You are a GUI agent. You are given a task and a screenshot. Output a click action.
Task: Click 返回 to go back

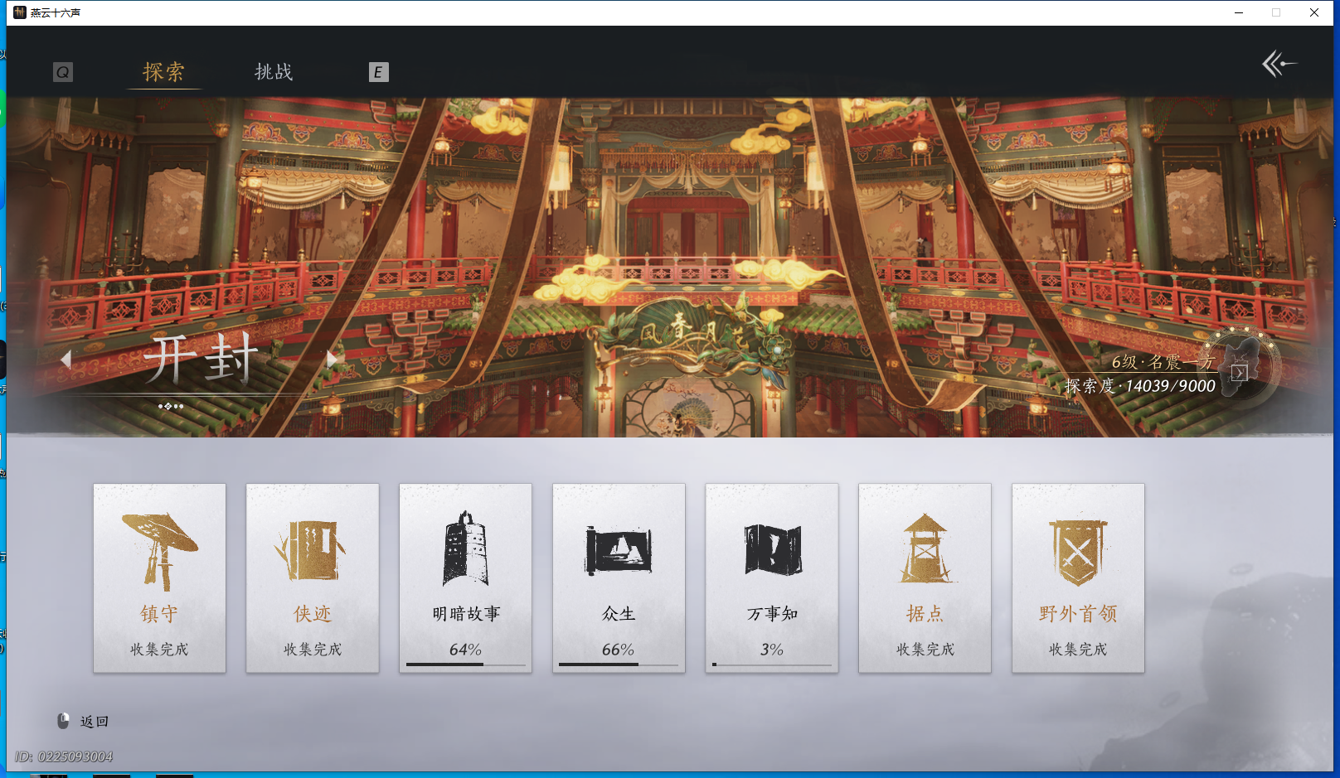pos(94,721)
